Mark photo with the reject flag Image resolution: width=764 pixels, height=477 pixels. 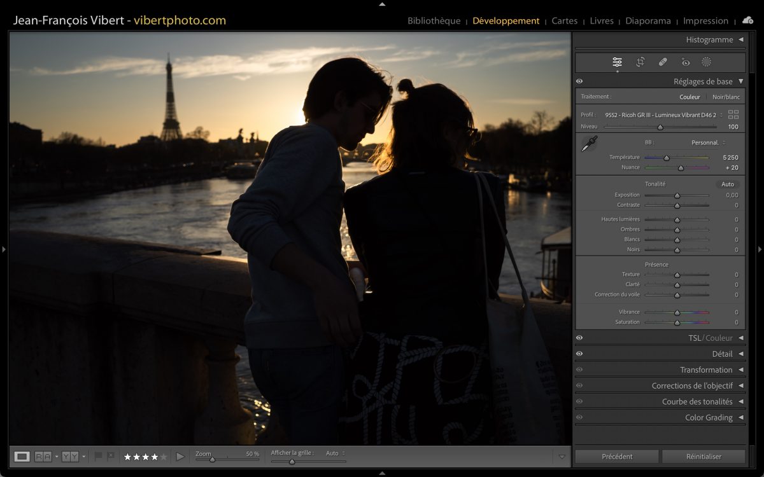tap(111, 456)
